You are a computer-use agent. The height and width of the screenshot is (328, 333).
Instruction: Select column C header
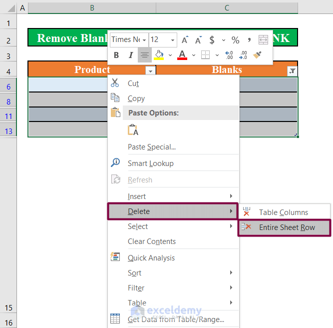[227, 8]
